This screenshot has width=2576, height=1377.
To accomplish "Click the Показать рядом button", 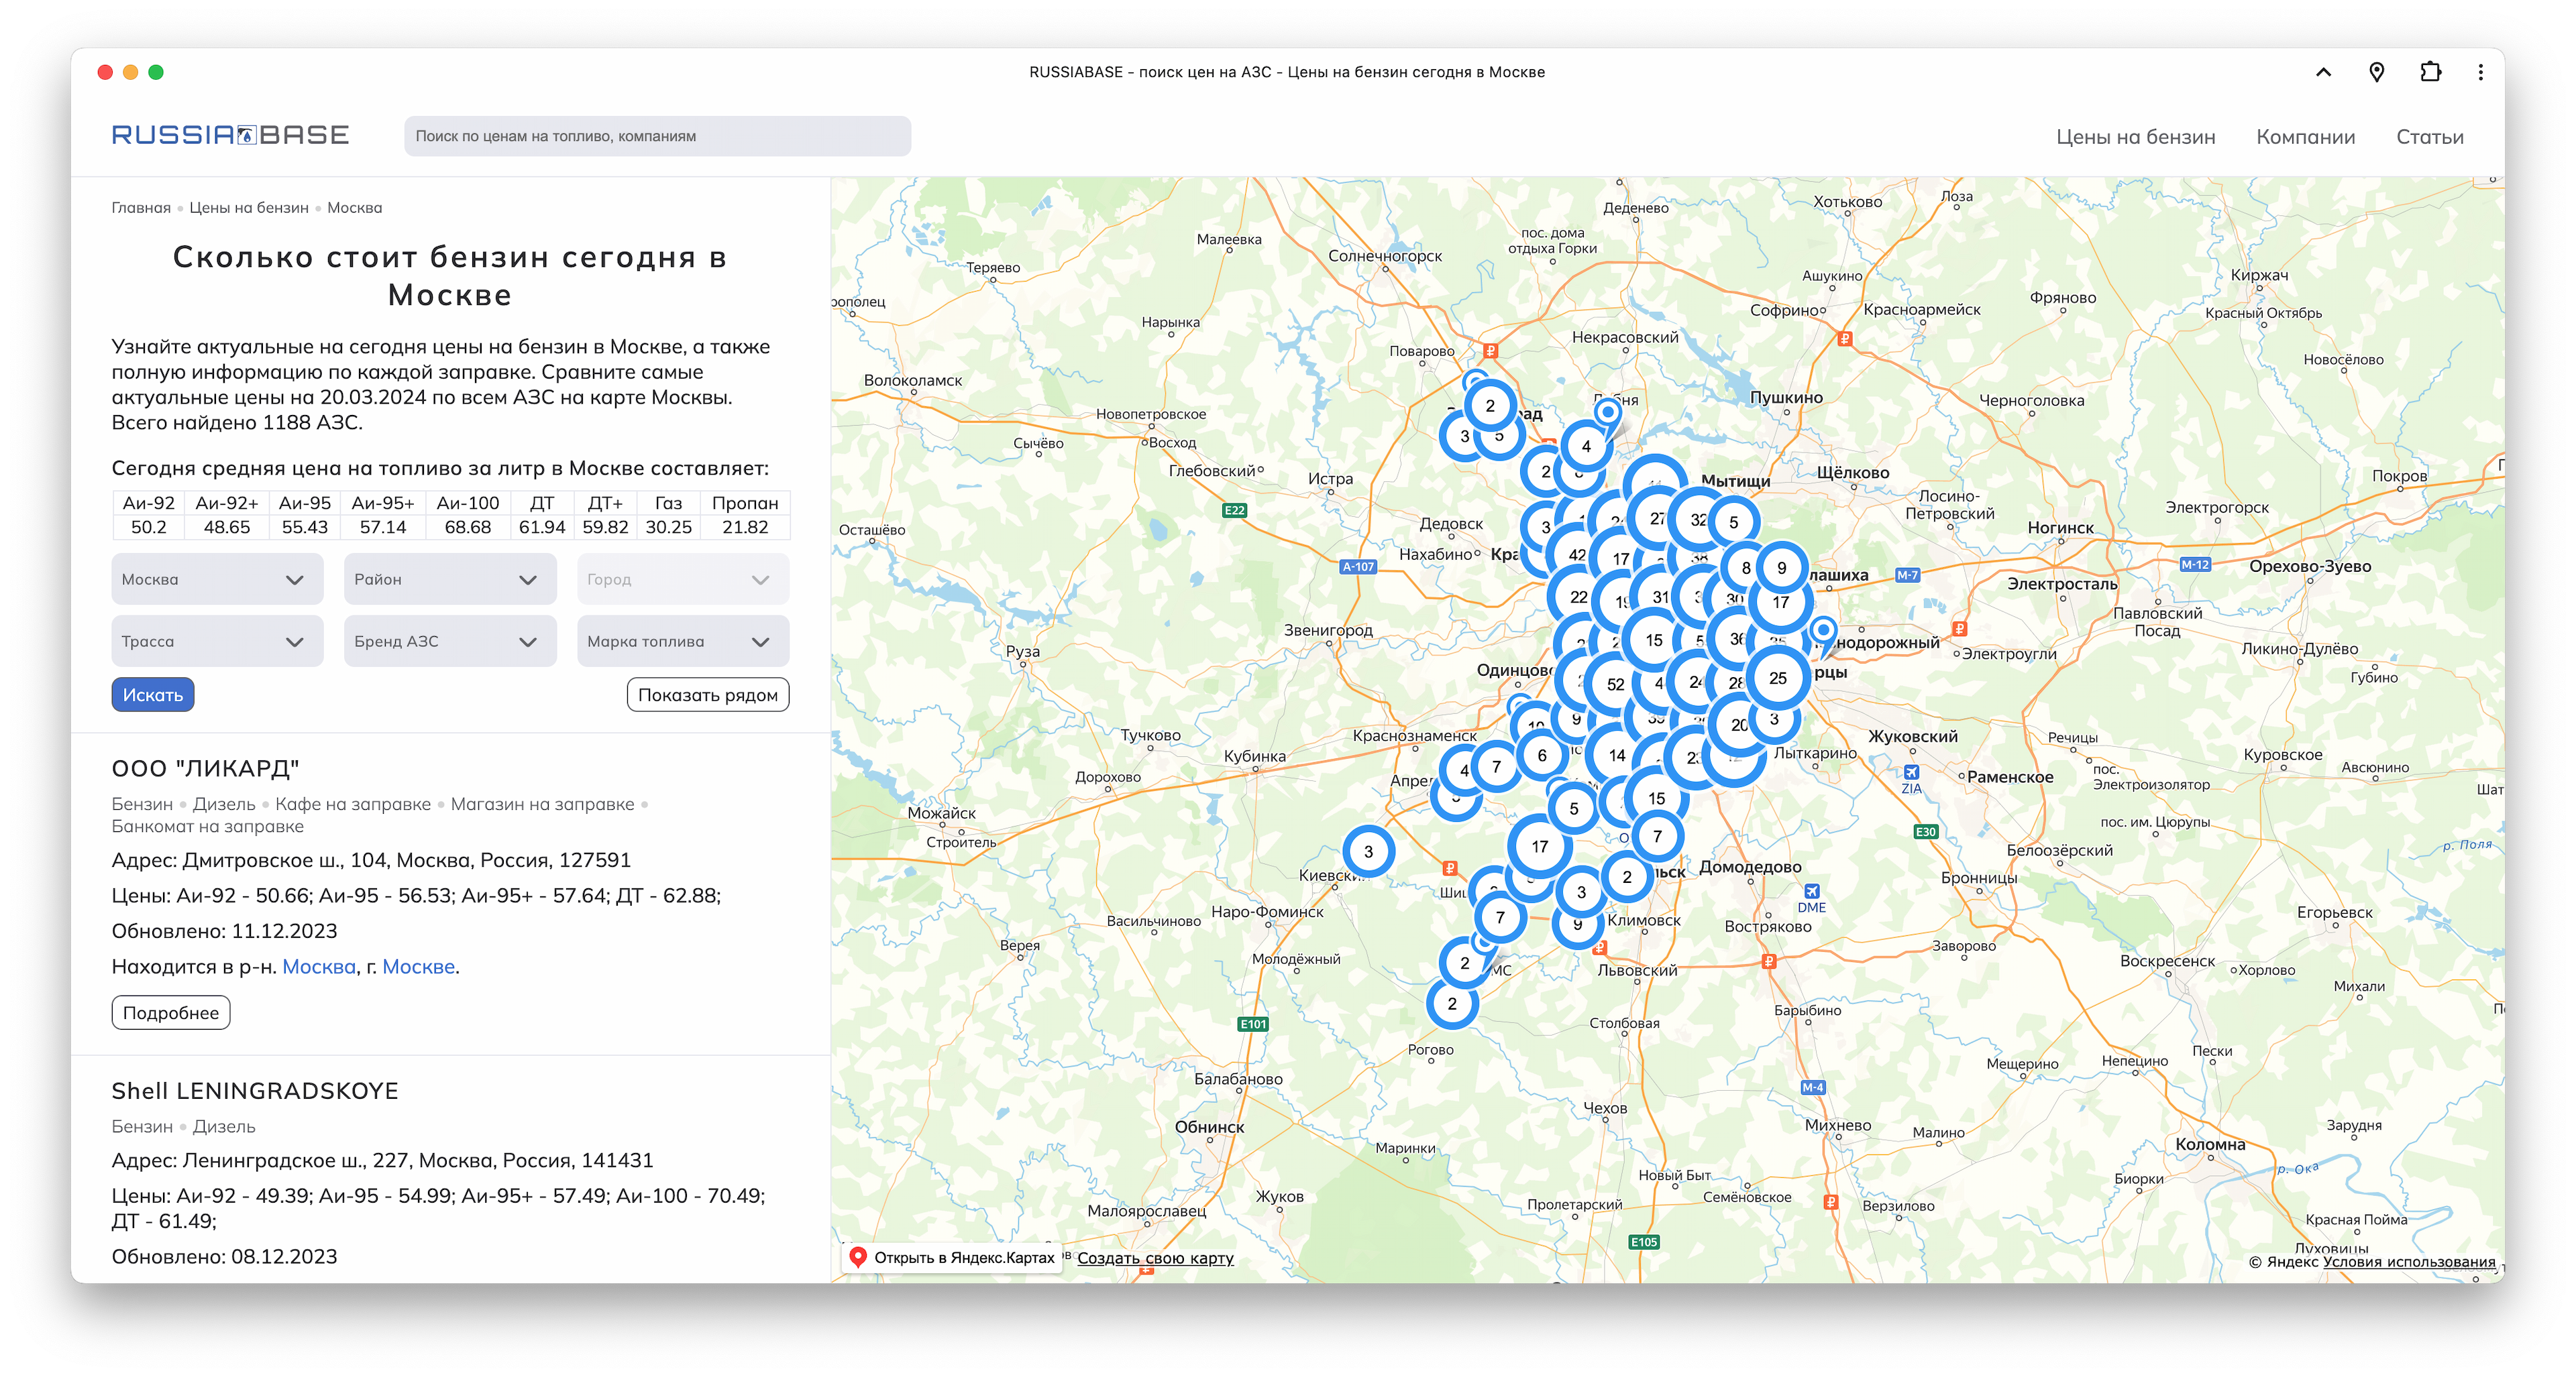I will 708,695.
